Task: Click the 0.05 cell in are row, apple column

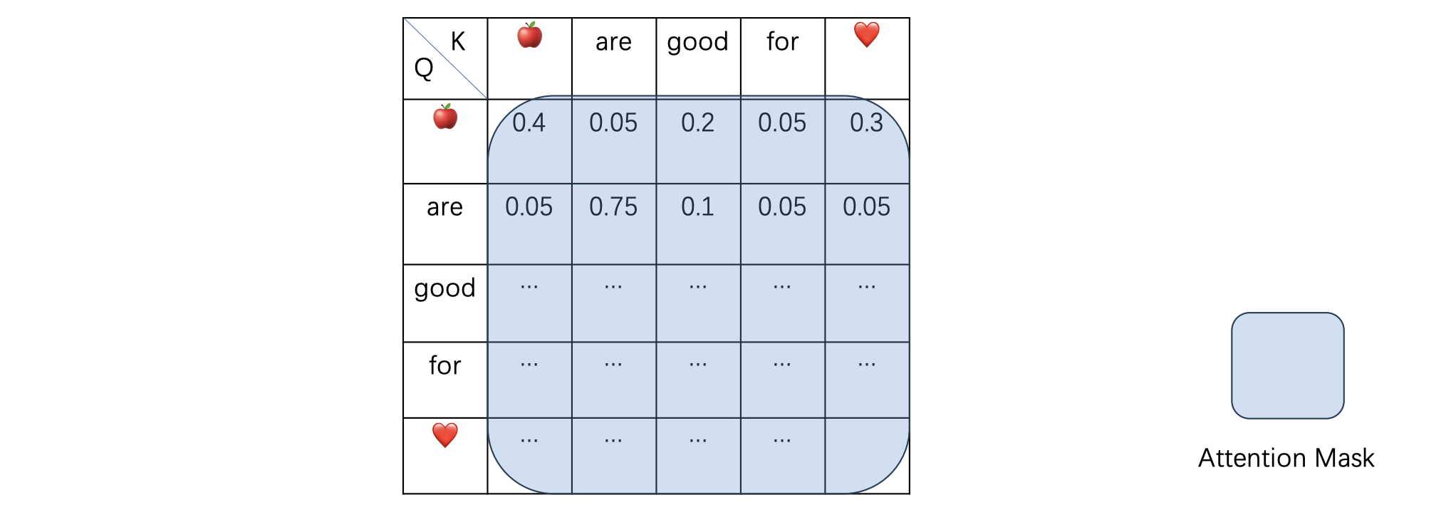Action: point(529,224)
